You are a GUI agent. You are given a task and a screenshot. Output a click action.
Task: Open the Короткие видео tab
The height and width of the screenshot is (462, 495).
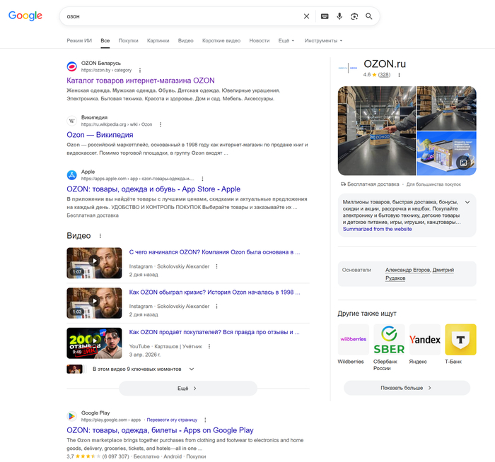(x=221, y=41)
